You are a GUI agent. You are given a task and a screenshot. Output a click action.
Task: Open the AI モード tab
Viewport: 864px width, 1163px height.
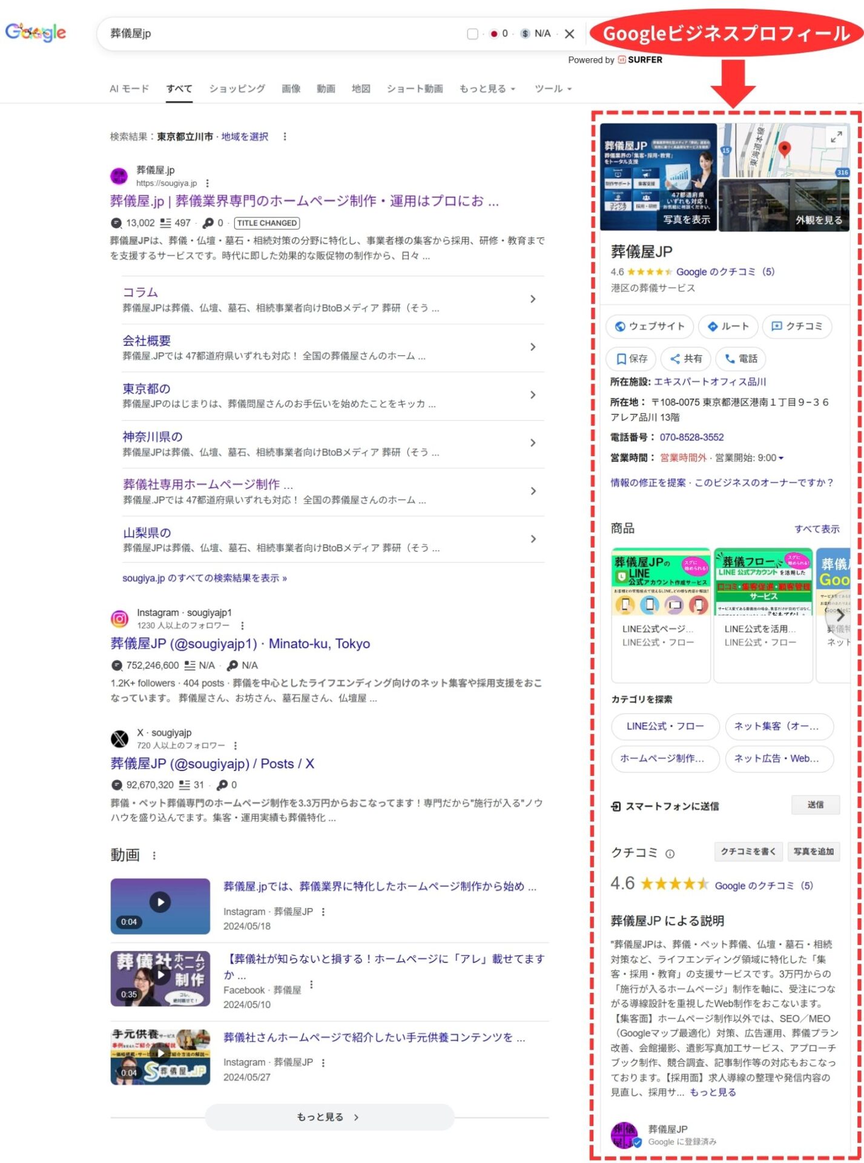pyautogui.click(x=129, y=89)
